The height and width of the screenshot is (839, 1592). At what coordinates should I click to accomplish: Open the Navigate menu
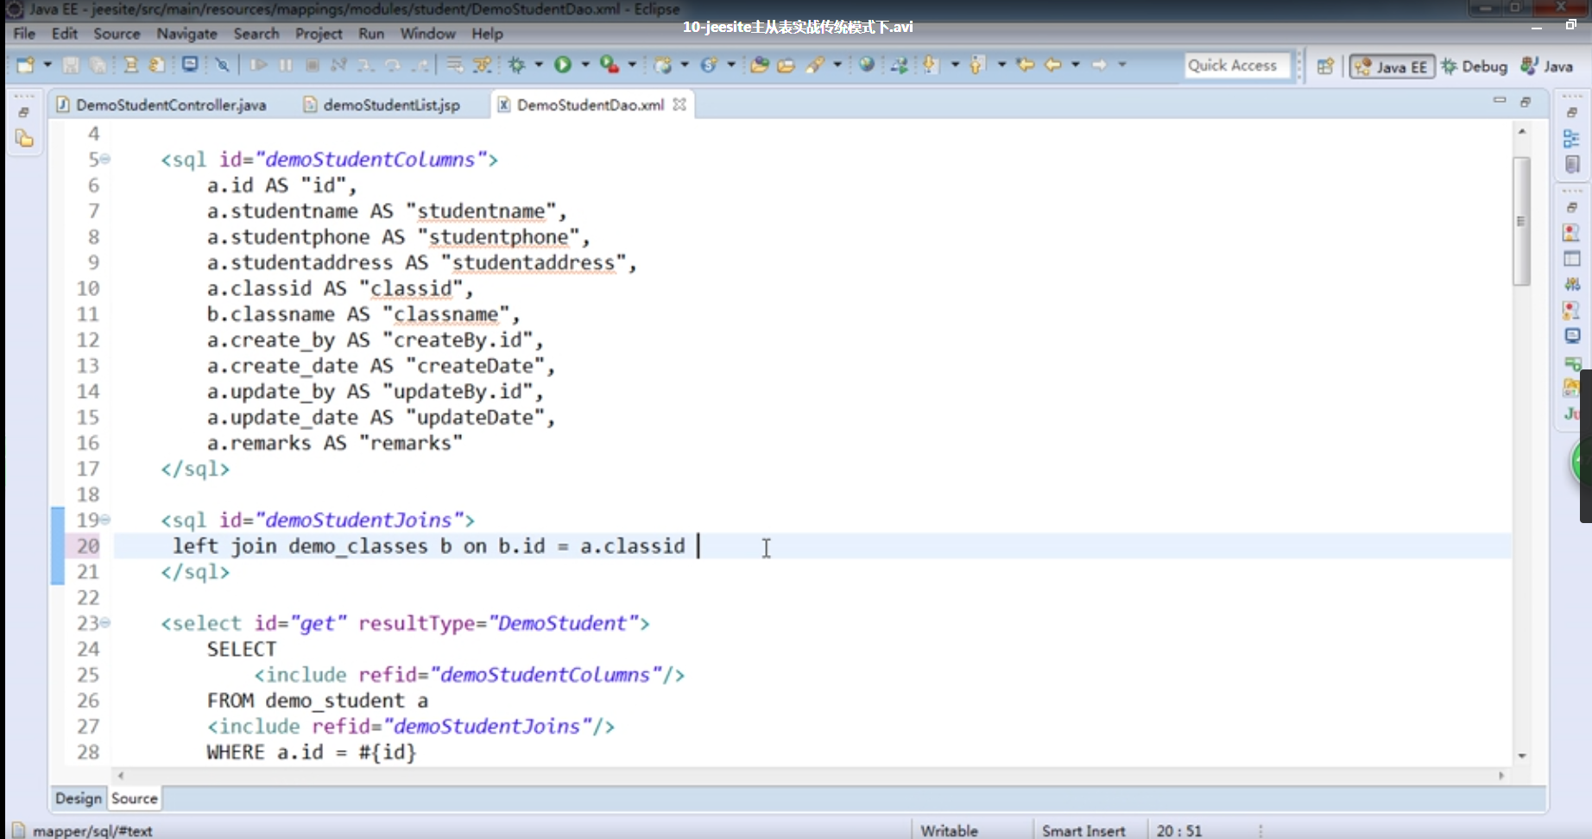186,34
